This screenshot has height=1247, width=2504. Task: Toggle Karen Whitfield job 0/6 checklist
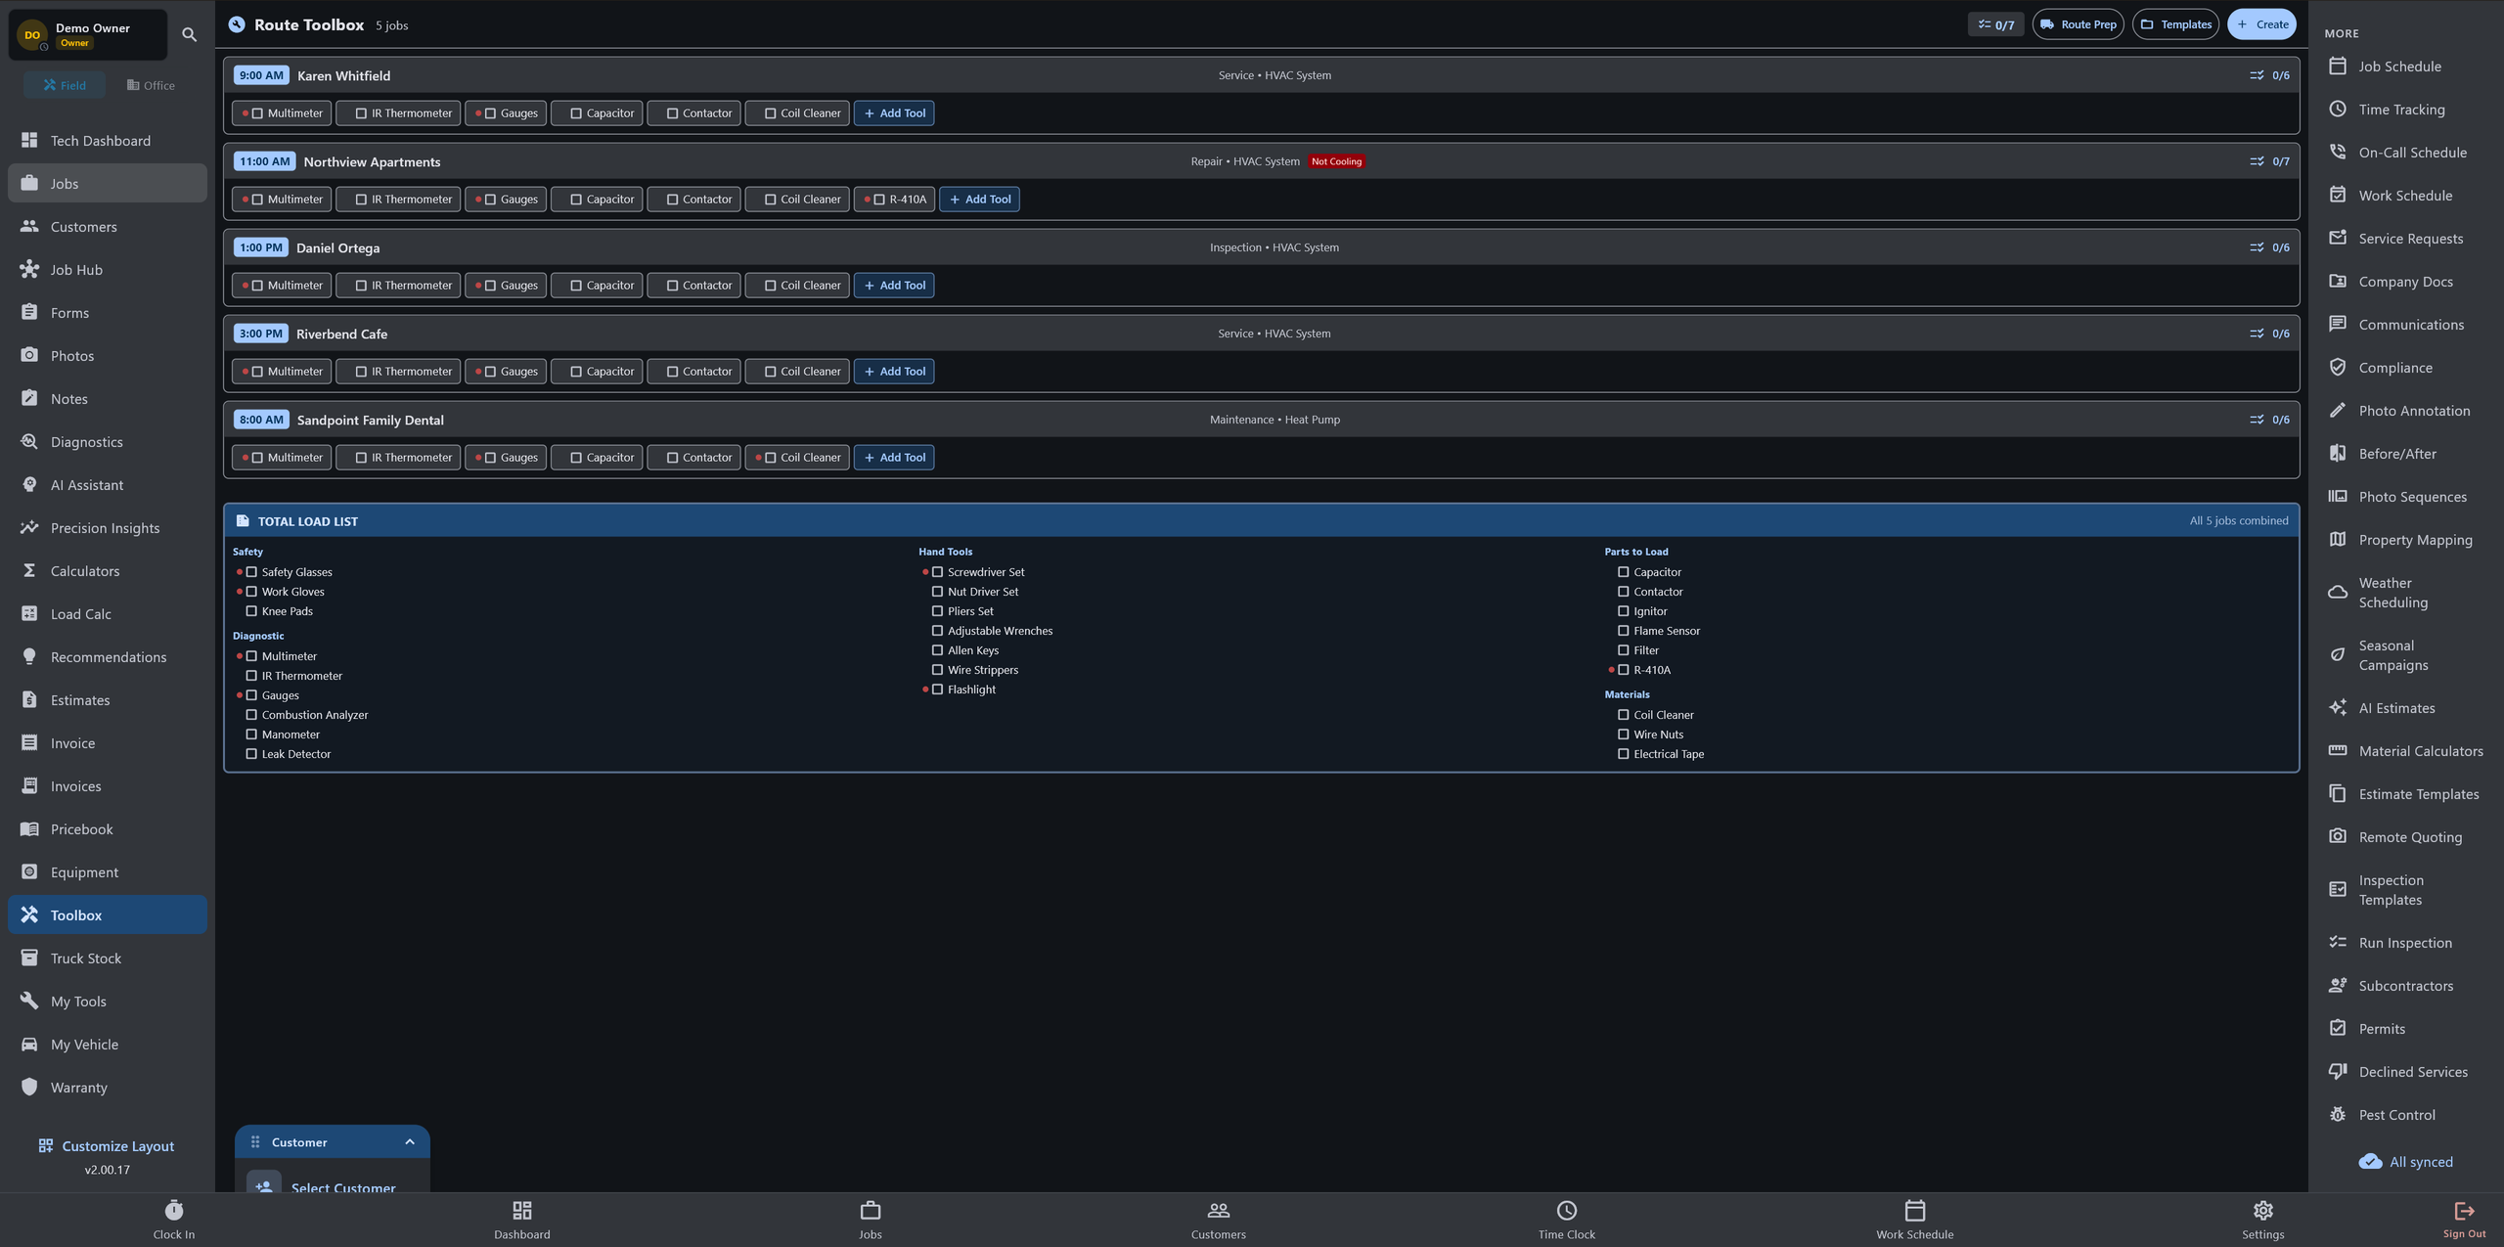(x=2269, y=75)
